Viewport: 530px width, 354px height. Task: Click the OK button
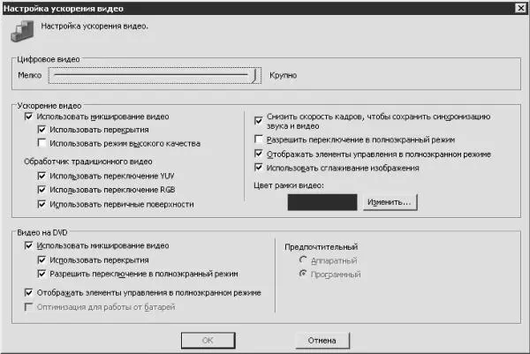(208, 340)
